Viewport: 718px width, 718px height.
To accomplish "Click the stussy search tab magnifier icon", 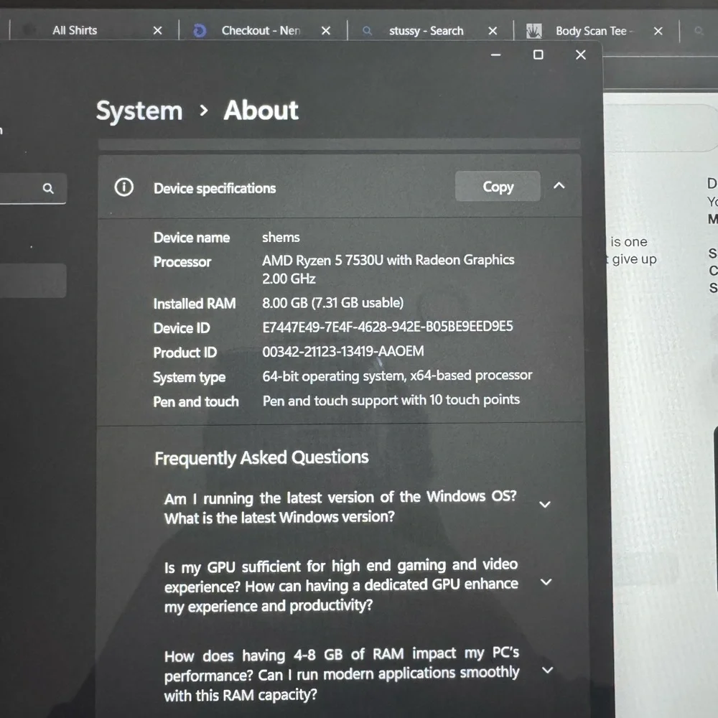I will pos(367,31).
